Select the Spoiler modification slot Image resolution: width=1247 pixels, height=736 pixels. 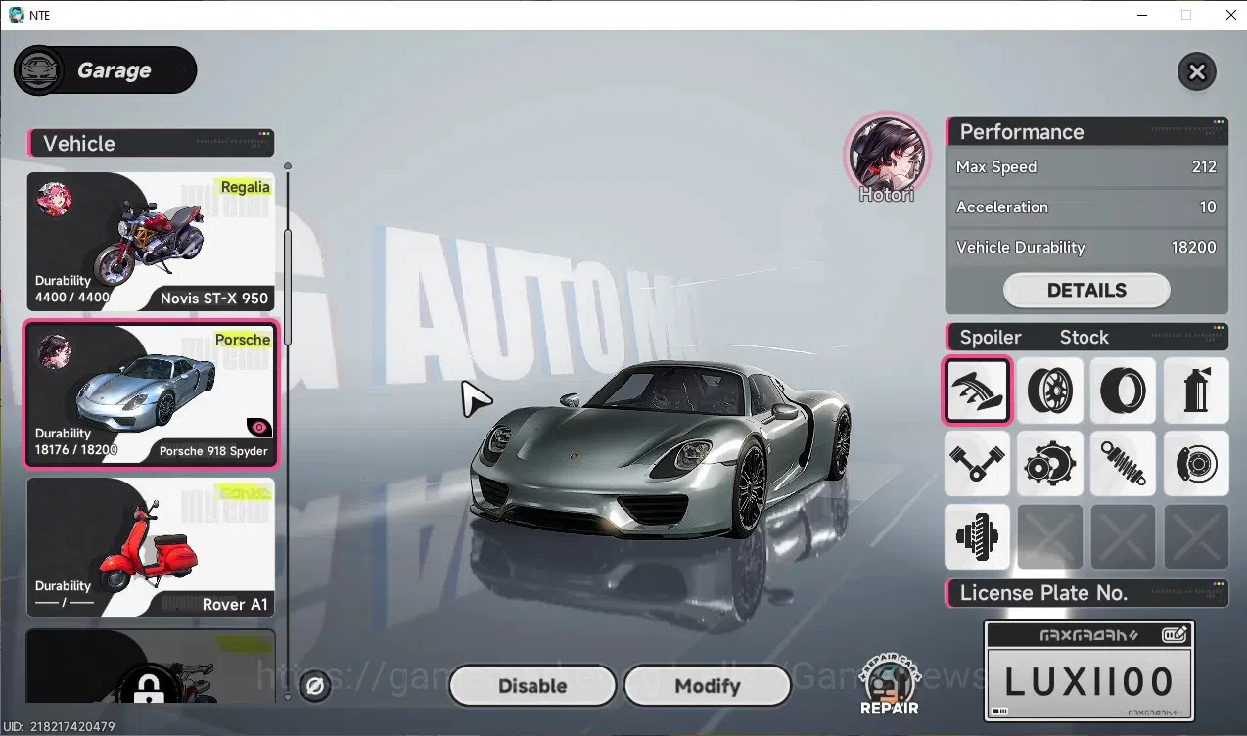[x=977, y=391]
